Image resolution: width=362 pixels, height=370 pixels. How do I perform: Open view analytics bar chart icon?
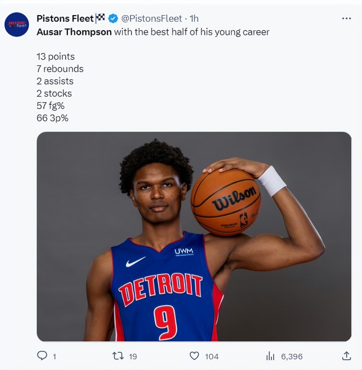click(270, 356)
